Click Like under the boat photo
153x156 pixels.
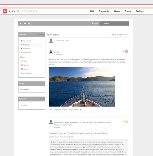[x=50, y=110]
